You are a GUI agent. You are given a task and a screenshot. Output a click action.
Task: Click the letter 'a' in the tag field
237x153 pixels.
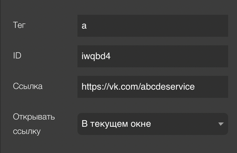click(x=84, y=26)
